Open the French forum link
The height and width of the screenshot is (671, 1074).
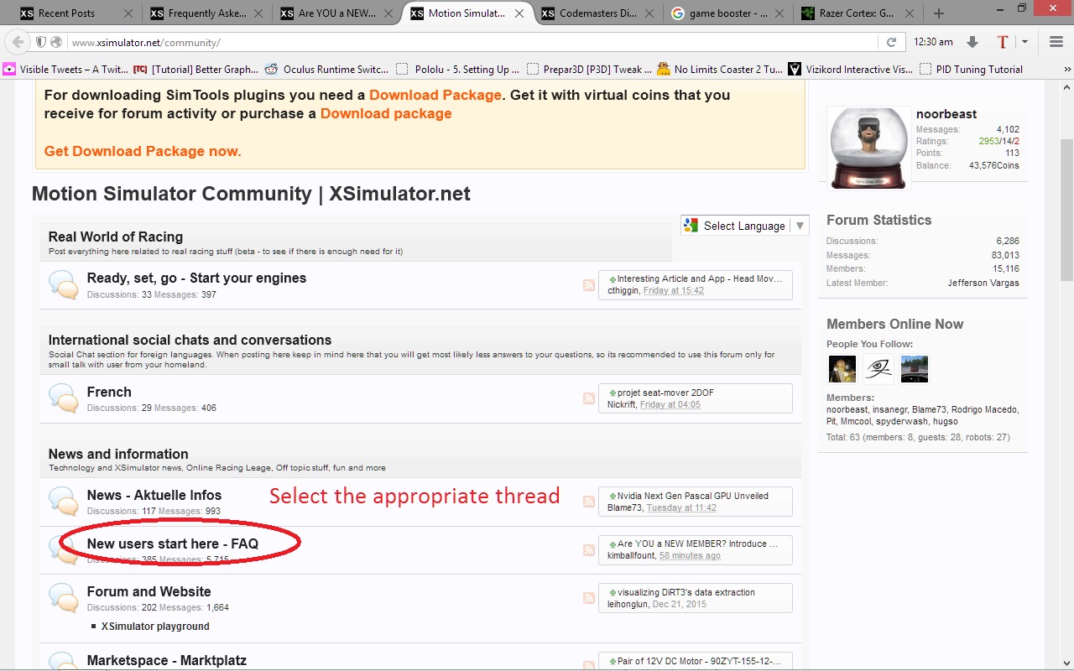point(109,392)
